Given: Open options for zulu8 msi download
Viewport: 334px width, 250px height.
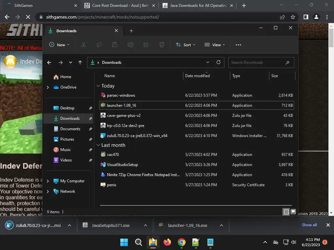Looking at the screenshot, I should pyautogui.click(x=69, y=225).
